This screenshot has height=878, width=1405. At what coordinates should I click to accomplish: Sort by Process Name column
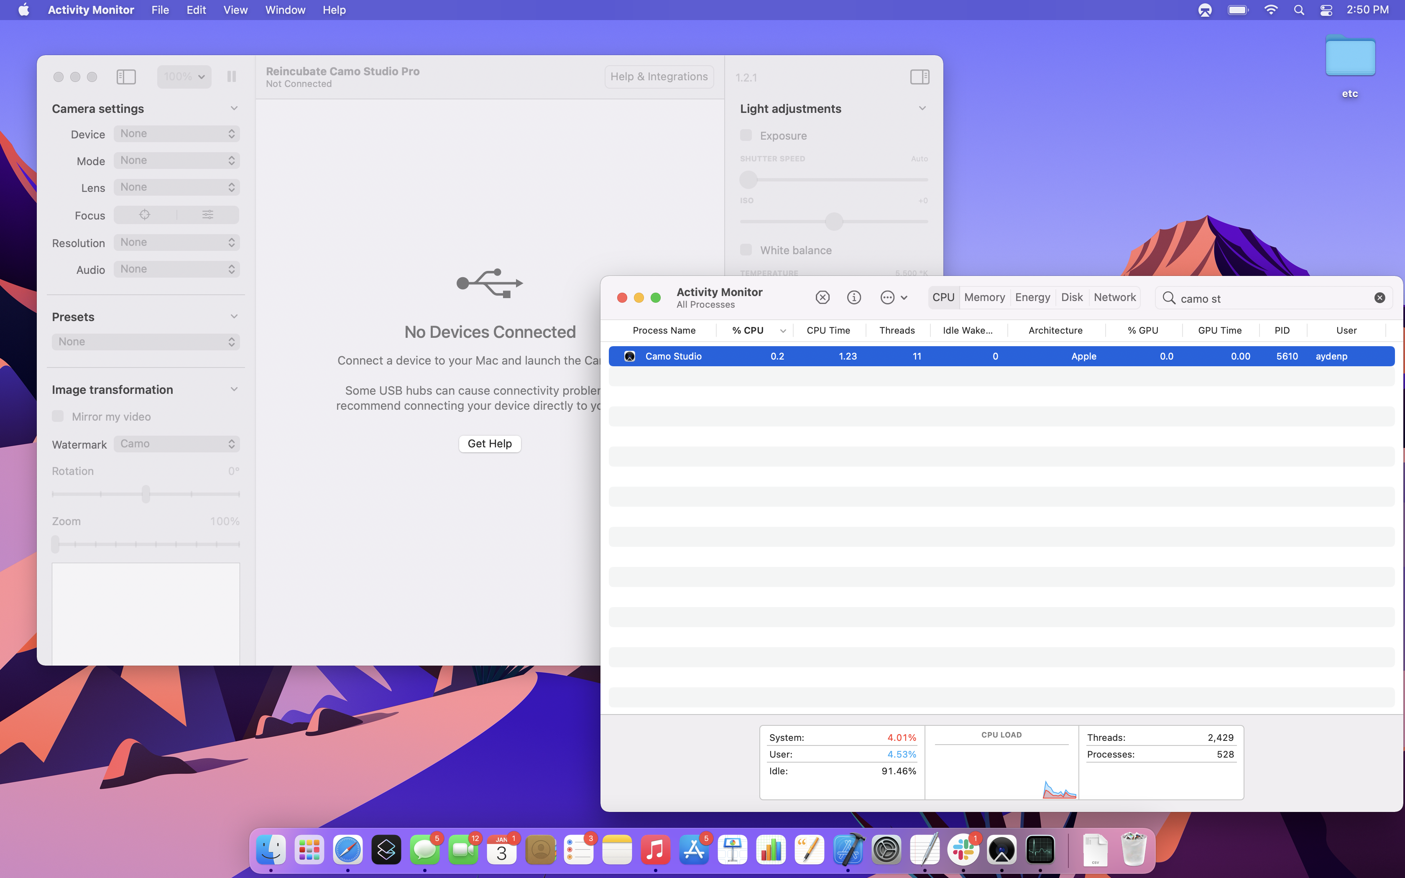[x=664, y=330]
